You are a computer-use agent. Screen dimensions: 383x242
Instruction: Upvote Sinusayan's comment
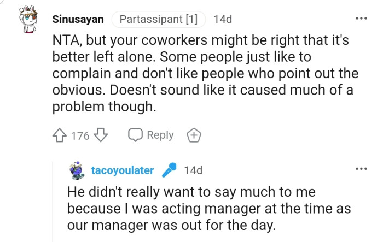[60, 135]
